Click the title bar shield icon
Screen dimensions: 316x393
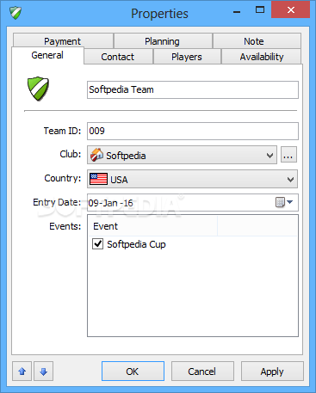pyautogui.click(x=15, y=13)
